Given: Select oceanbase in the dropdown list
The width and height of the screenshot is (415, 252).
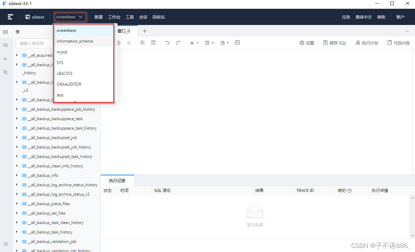Looking at the screenshot, I should coord(84,30).
